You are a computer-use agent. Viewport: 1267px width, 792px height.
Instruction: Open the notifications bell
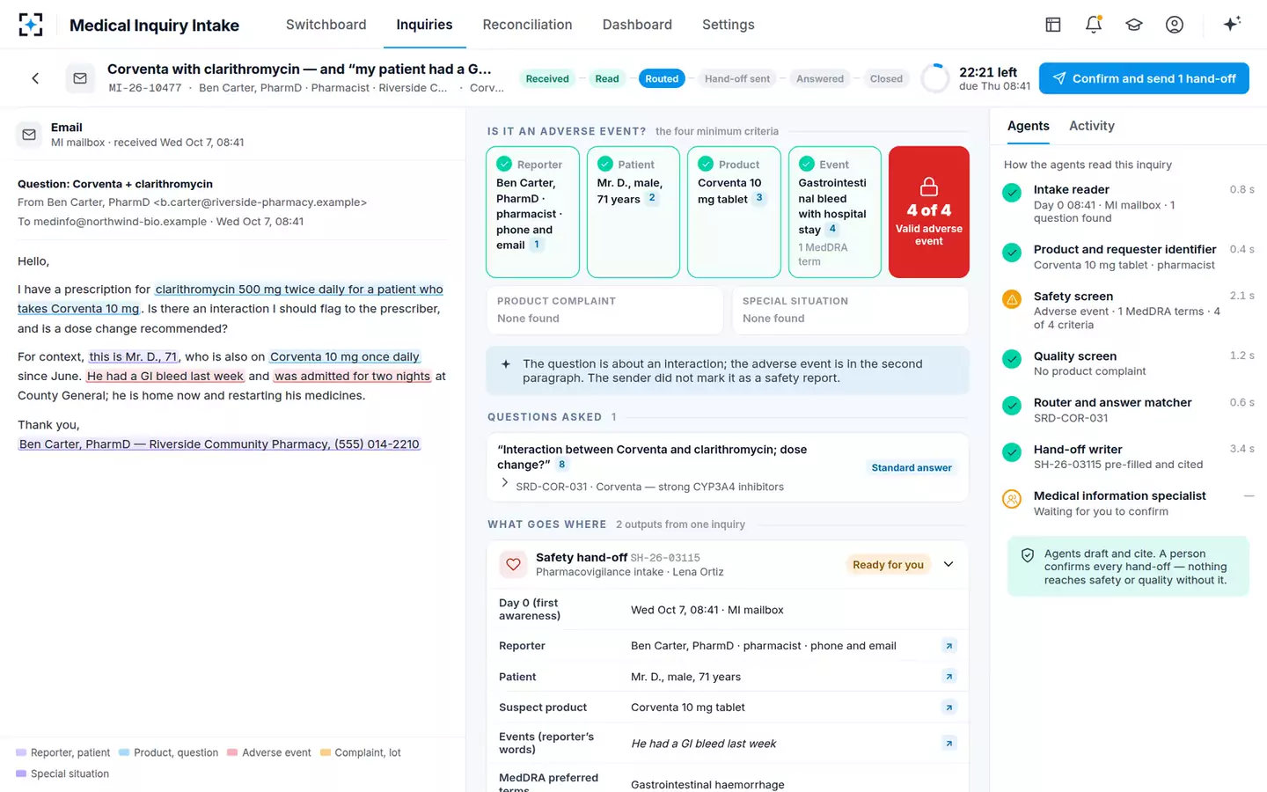click(x=1094, y=25)
